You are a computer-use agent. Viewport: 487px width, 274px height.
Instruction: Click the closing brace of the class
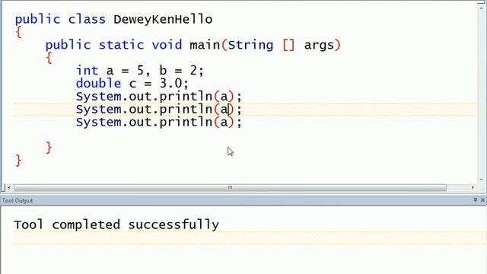[18, 161]
